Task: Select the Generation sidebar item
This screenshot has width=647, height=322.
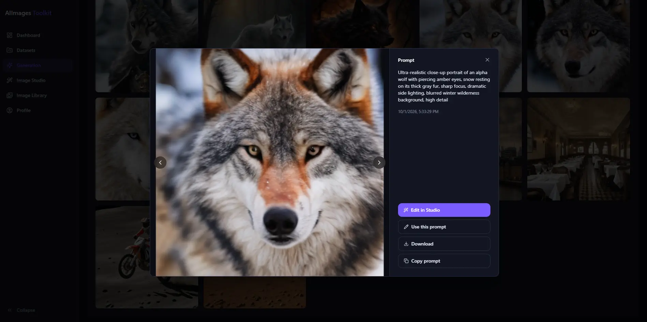Action: [x=38, y=65]
